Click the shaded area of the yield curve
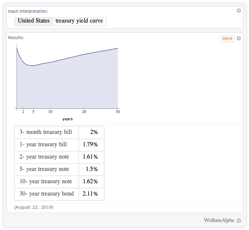This screenshot has width=249, height=230. coord(67,86)
